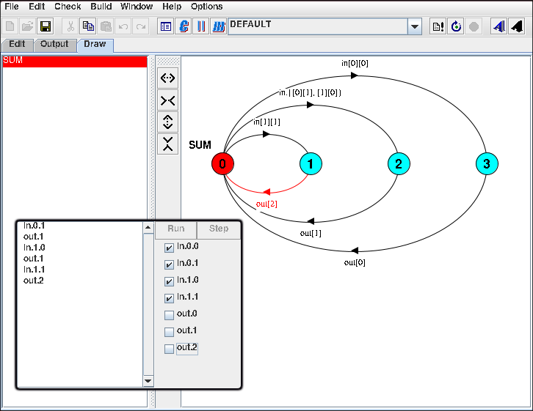The image size is (533, 411).
Task: Stretch diagram vertically with arrows icon
Action: tap(168, 122)
